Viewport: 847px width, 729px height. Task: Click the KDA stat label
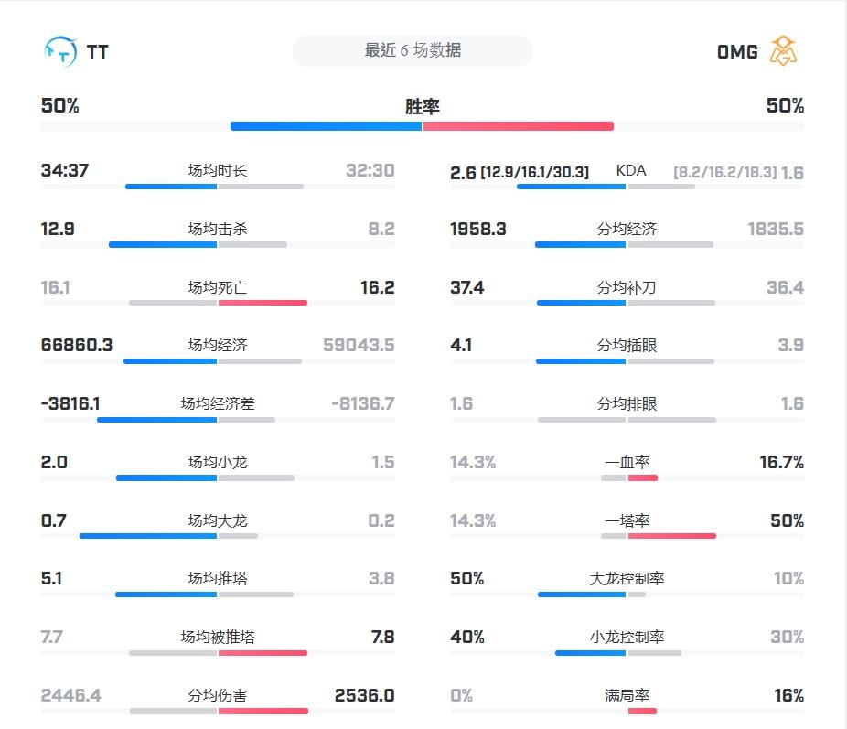(631, 171)
